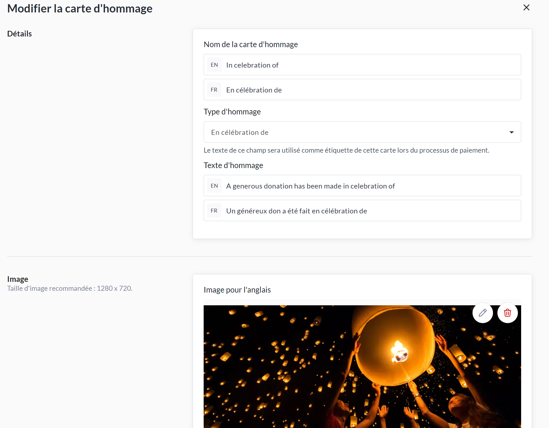Click the EN badge in the Texte d'hommage field

(214, 186)
